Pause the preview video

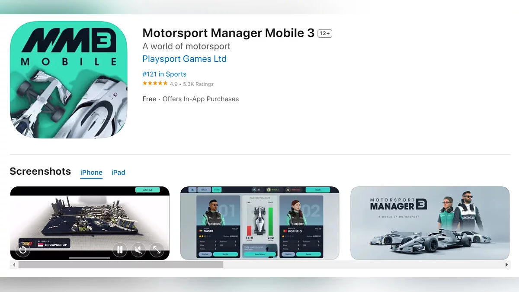click(120, 250)
